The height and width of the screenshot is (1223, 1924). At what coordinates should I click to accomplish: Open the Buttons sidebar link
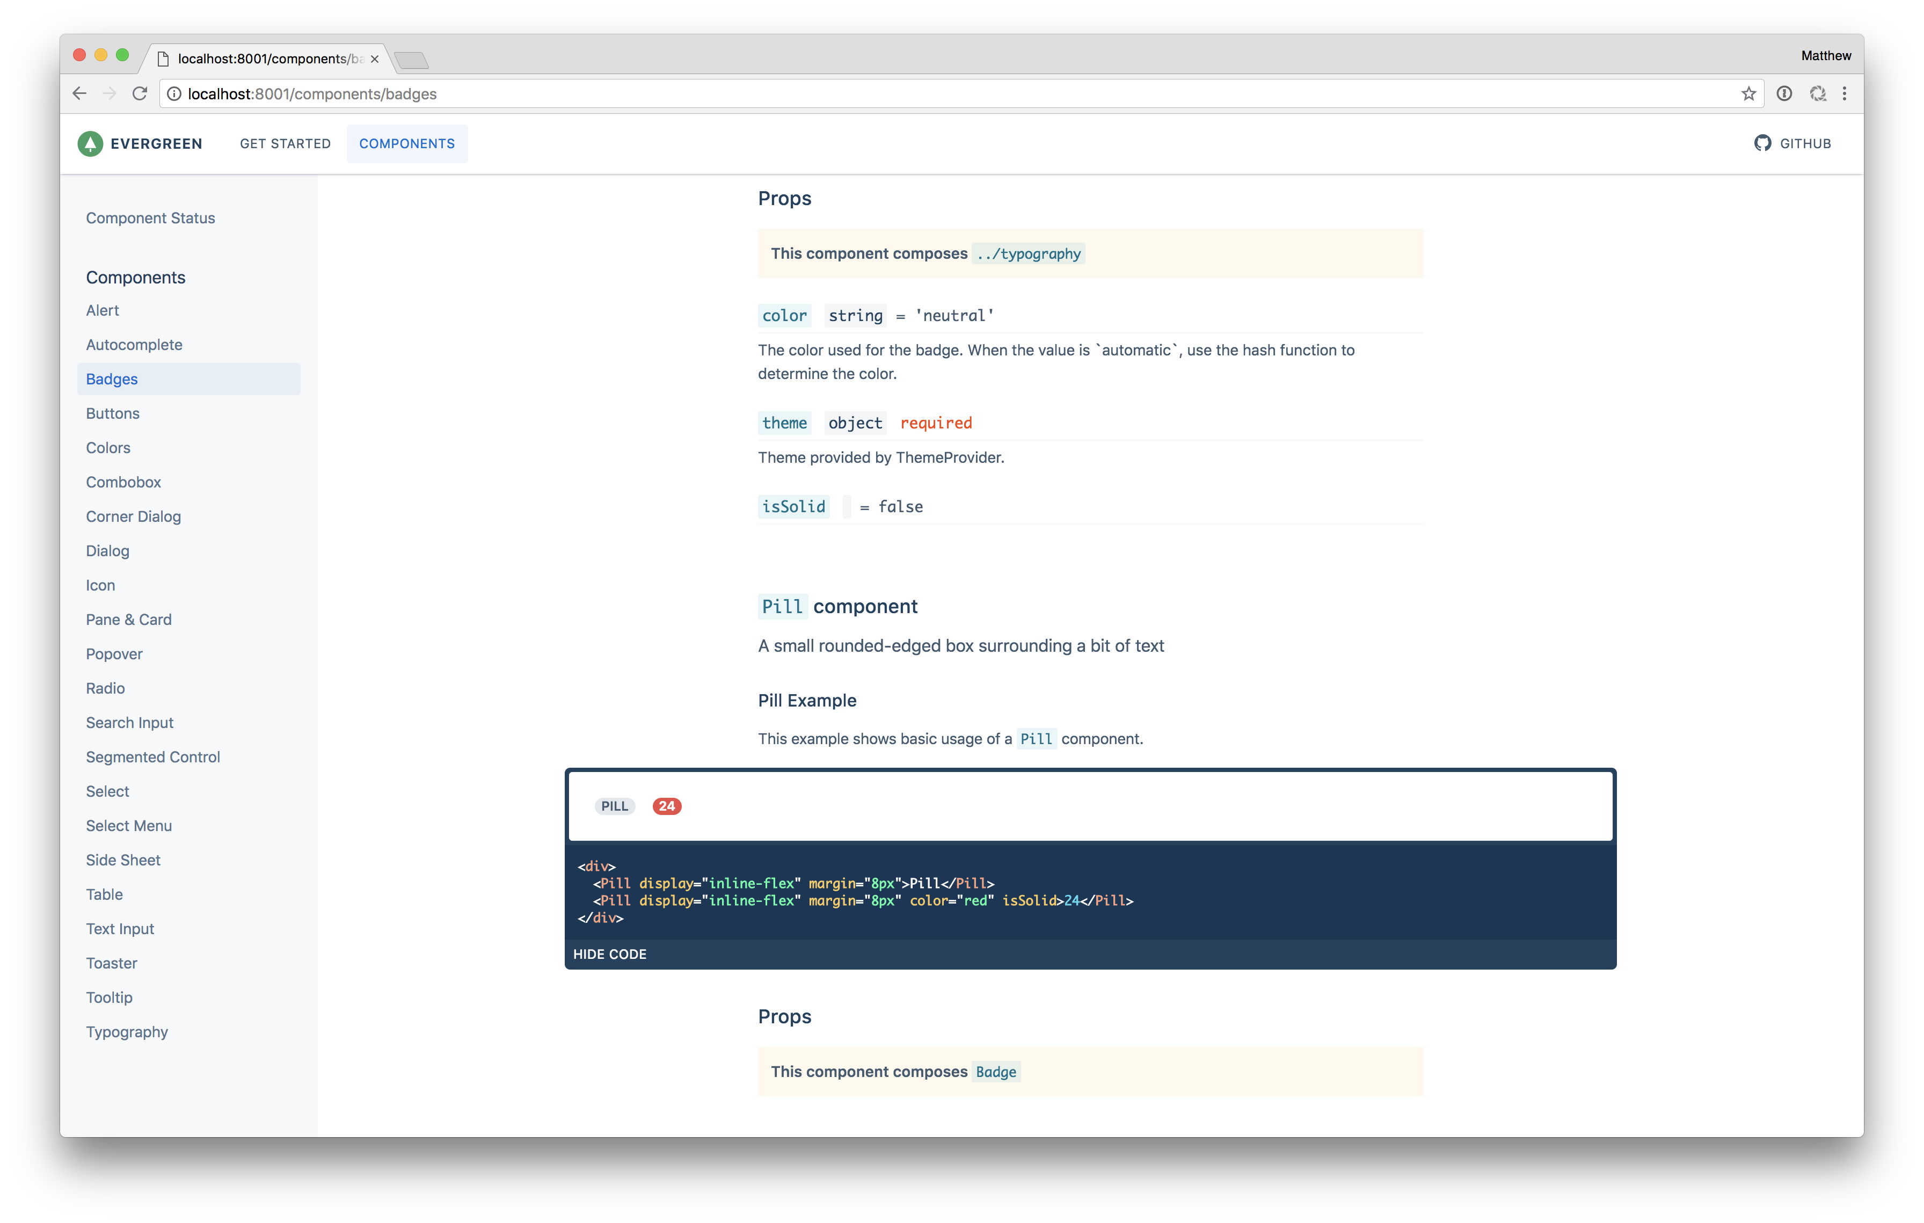coord(113,413)
